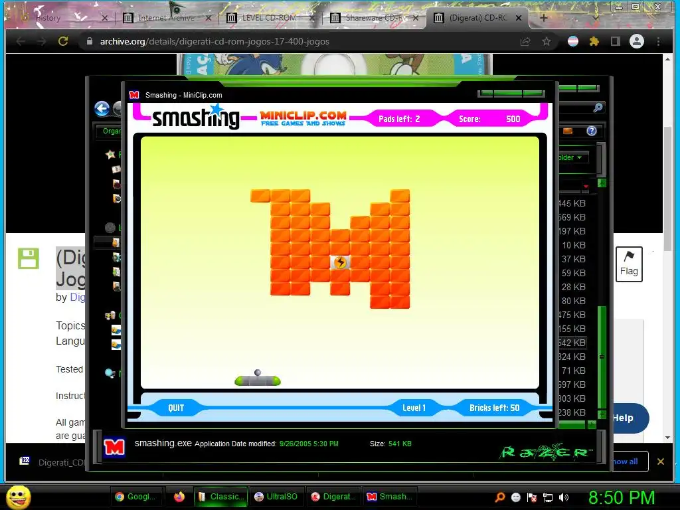Screen dimensions: 680x510
Task: Toggle the browser side panel icon
Action: pyautogui.click(x=616, y=41)
